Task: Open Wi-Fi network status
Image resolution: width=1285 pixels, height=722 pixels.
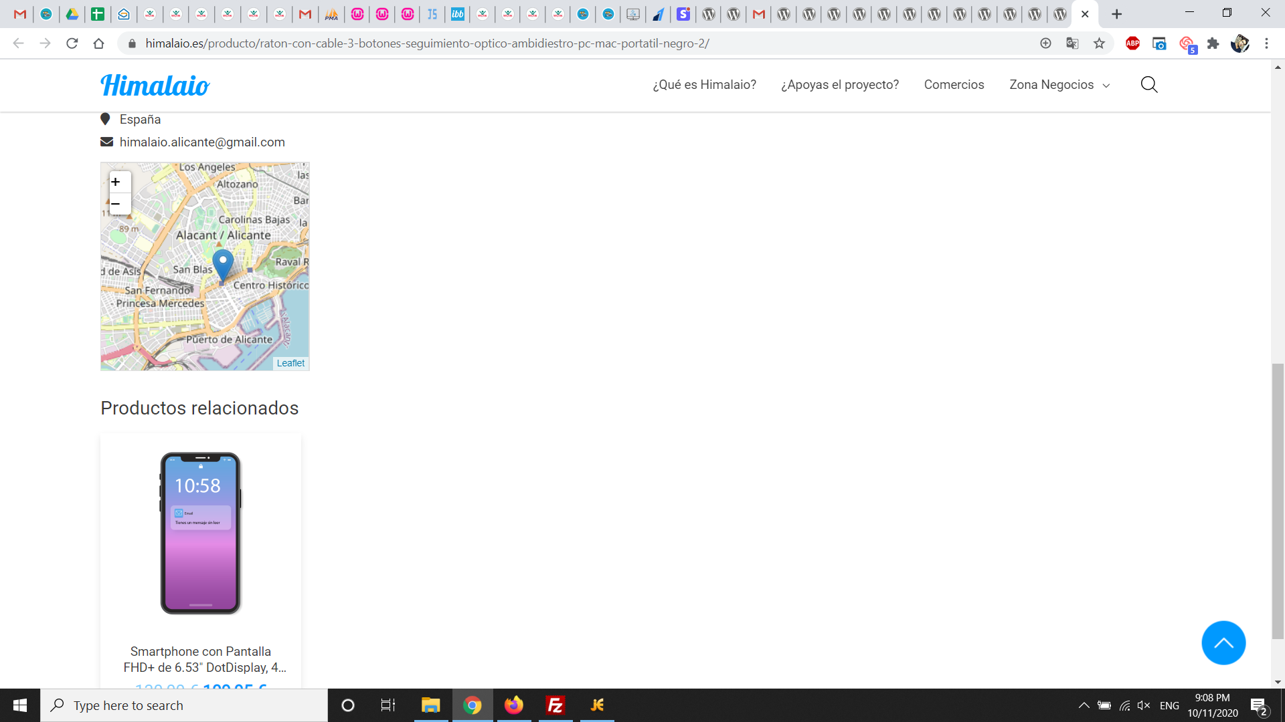Action: [1124, 705]
